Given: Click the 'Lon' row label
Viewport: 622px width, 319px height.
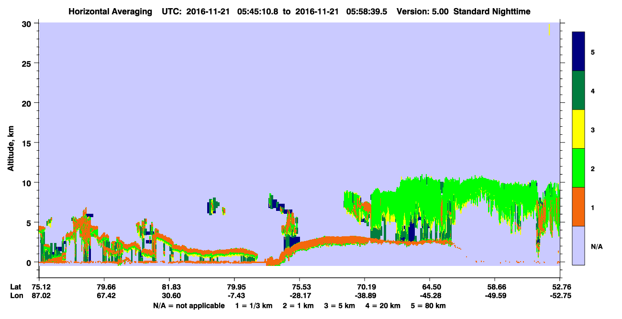Looking at the screenshot, I should pos(16,296).
